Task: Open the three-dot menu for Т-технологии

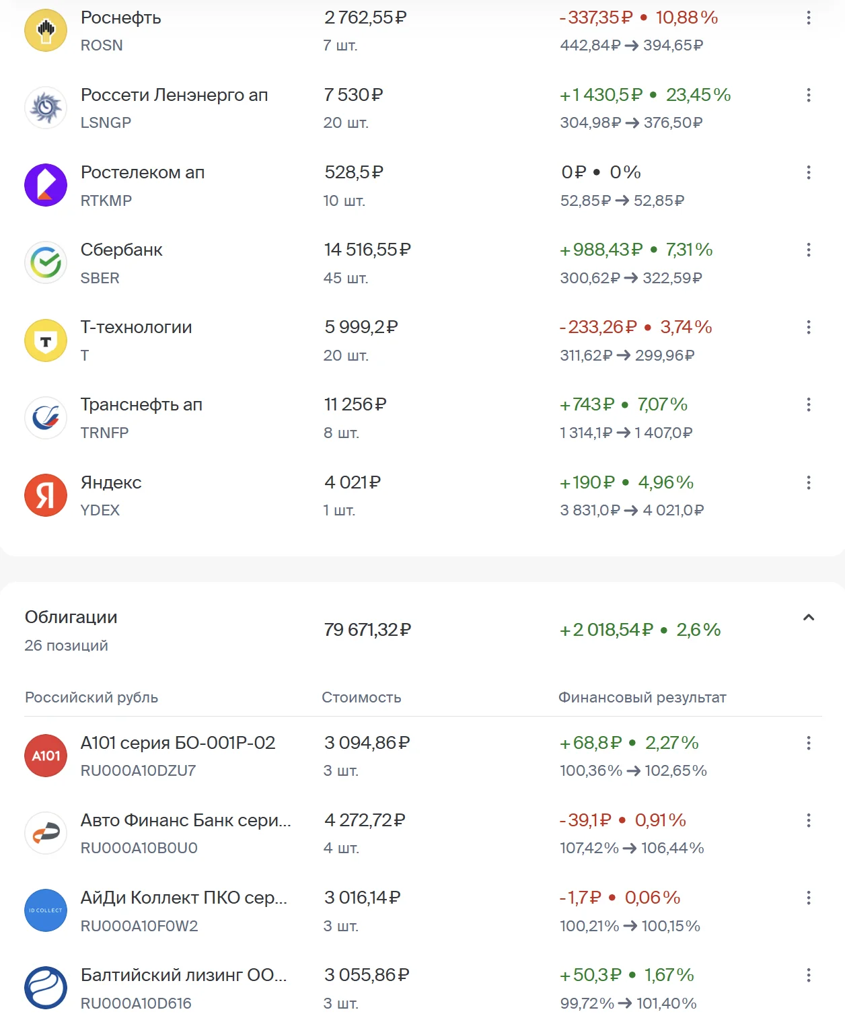Action: click(809, 327)
